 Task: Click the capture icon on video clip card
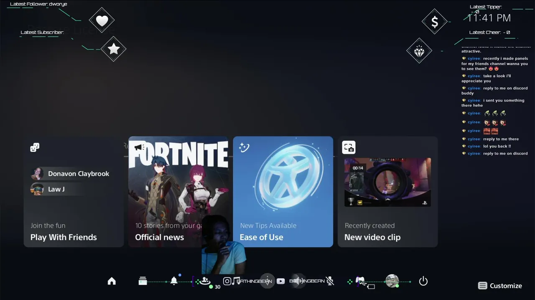349,147
